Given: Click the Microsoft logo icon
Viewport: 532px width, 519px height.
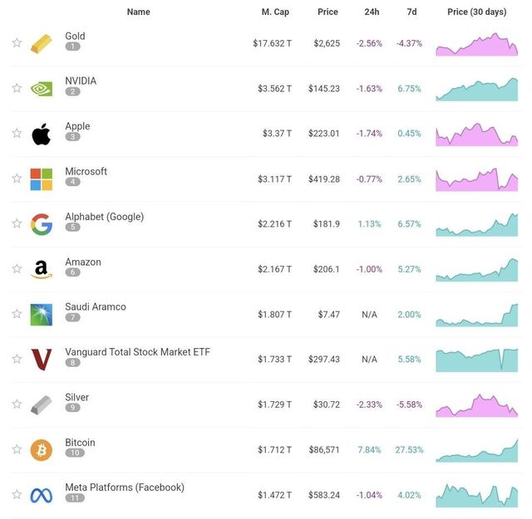Looking at the screenshot, I should pyautogui.click(x=41, y=179).
